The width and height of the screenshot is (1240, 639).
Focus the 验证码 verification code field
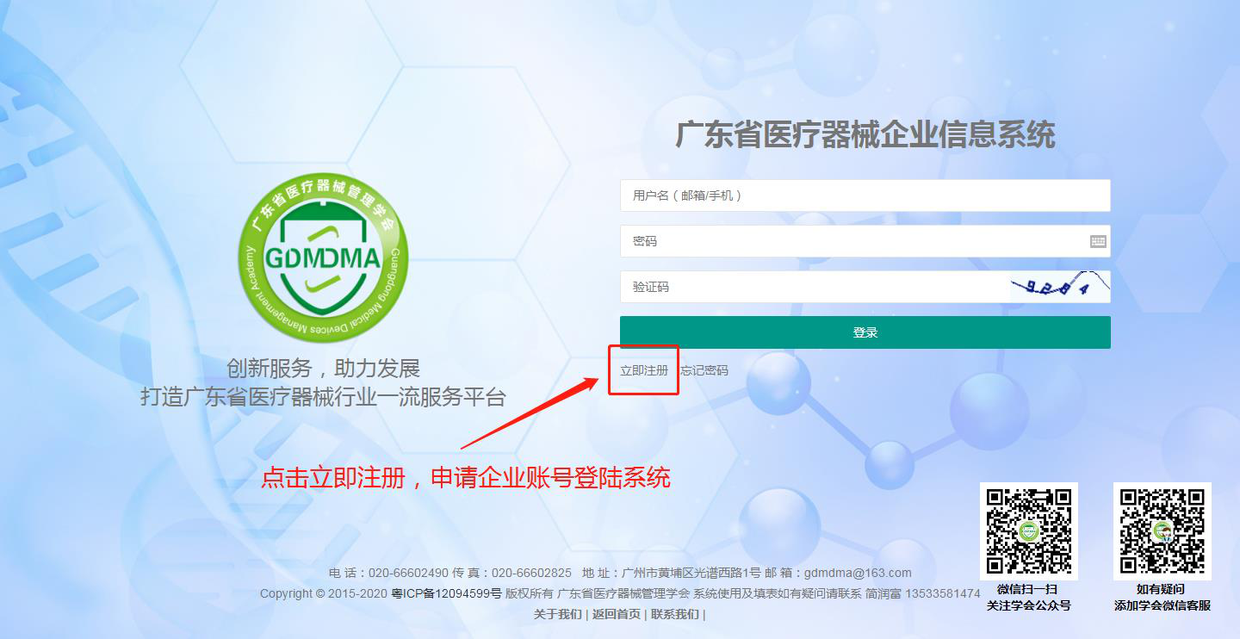point(815,287)
